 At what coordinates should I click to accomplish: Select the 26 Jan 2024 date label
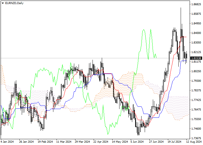[x=26, y=142]
